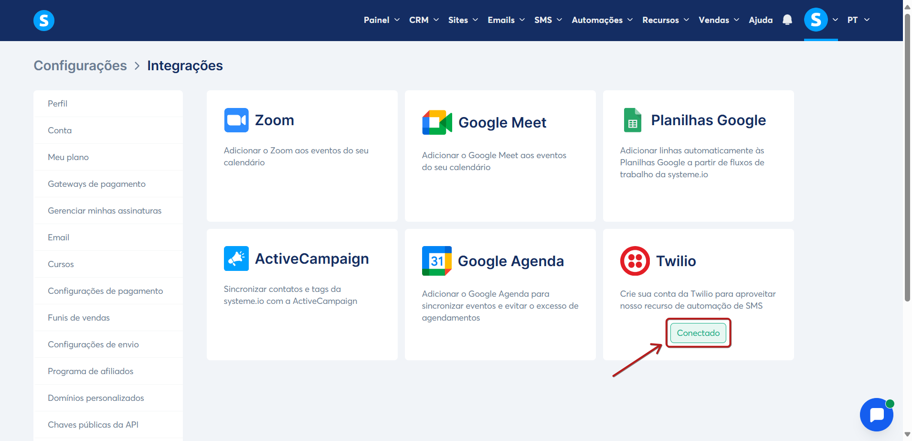Open Programa de afiliados
Screen dimensions: 912x441
(x=108, y=371)
